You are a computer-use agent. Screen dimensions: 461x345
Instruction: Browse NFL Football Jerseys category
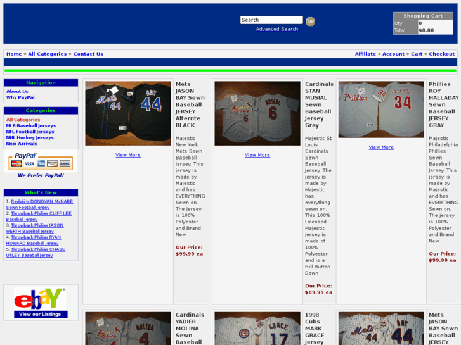(x=30, y=132)
